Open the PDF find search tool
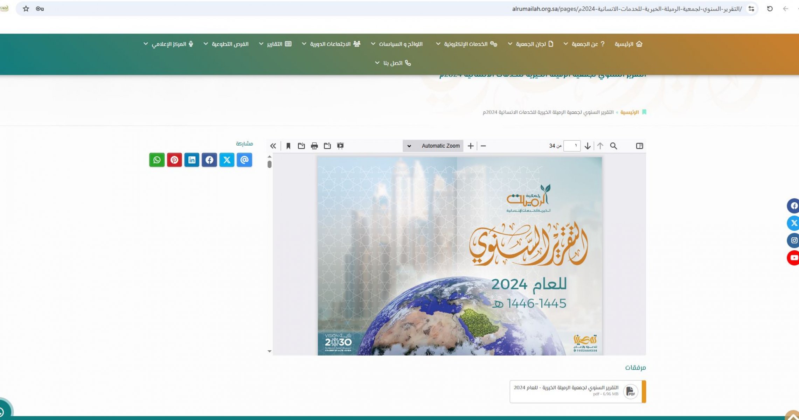 coord(613,146)
